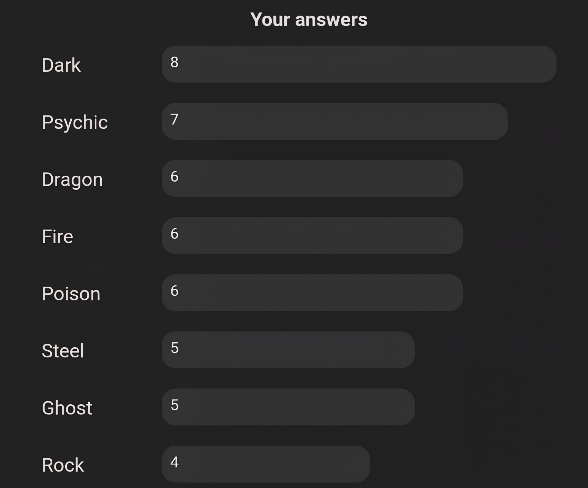Select the Psychic type label
Image resolution: width=588 pixels, height=488 pixels.
coord(75,122)
